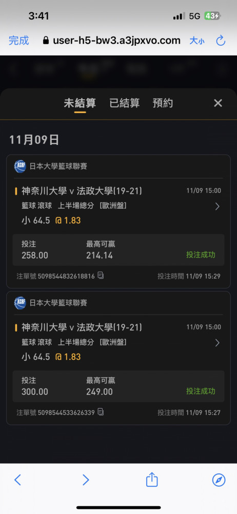Tap 完成 to close the browser view

[x=18, y=41]
